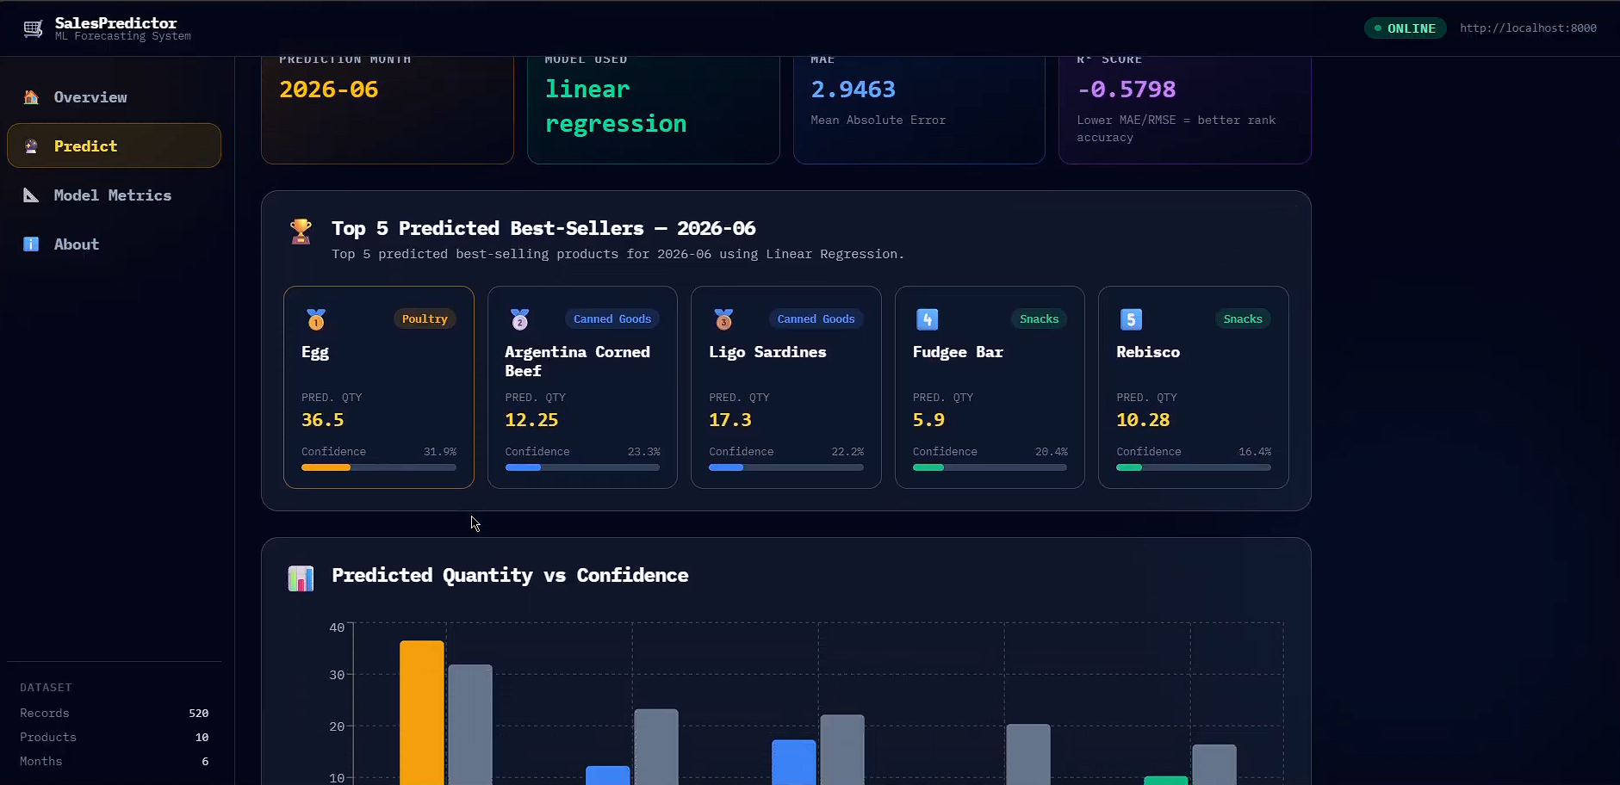This screenshot has width=1620, height=785.
Task: Click Snacks tag on Fudgee Bar card
Action: click(x=1039, y=319)
